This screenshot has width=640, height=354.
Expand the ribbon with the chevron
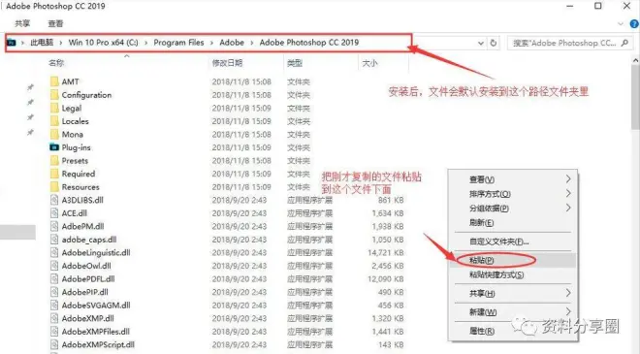(x=621, y=24)
